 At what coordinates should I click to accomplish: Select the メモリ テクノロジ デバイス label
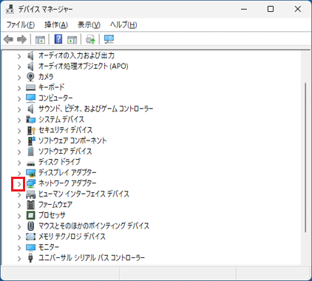(72, 237)
